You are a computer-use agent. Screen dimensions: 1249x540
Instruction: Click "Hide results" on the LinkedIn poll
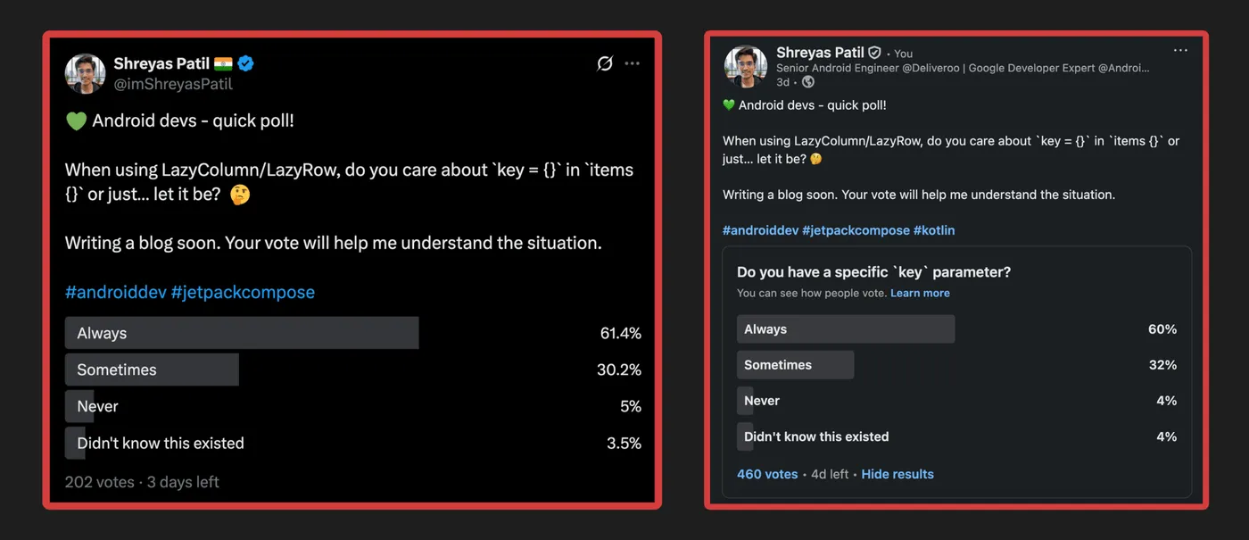click(897, 474)
